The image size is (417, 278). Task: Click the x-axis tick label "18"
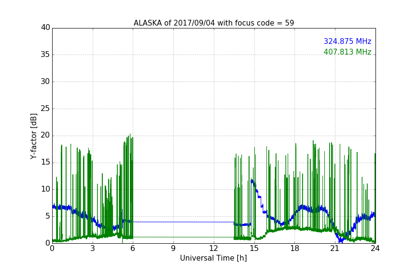[x=295, y=249]
